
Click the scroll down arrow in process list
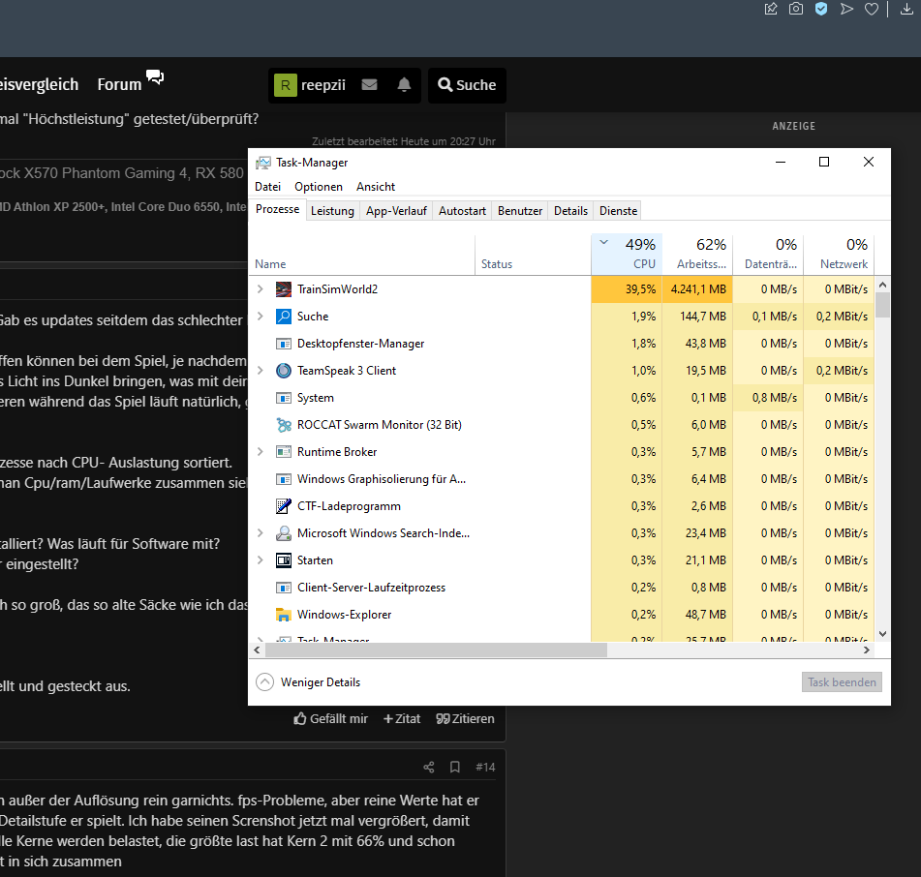click(x=882, y=634)
